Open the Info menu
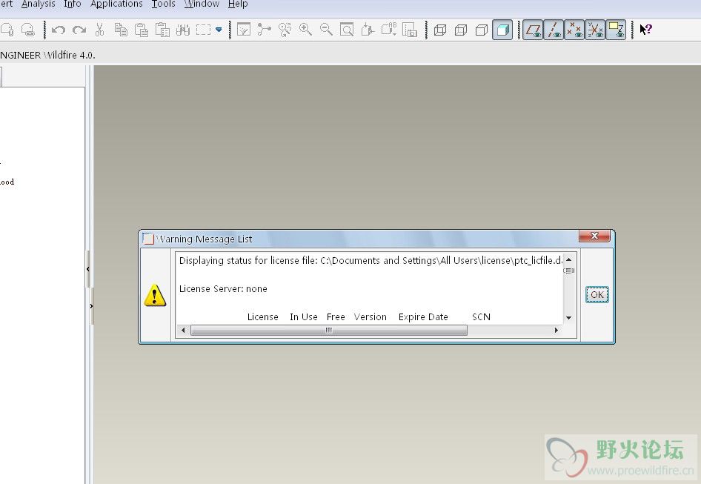 [x=73, y=4]
